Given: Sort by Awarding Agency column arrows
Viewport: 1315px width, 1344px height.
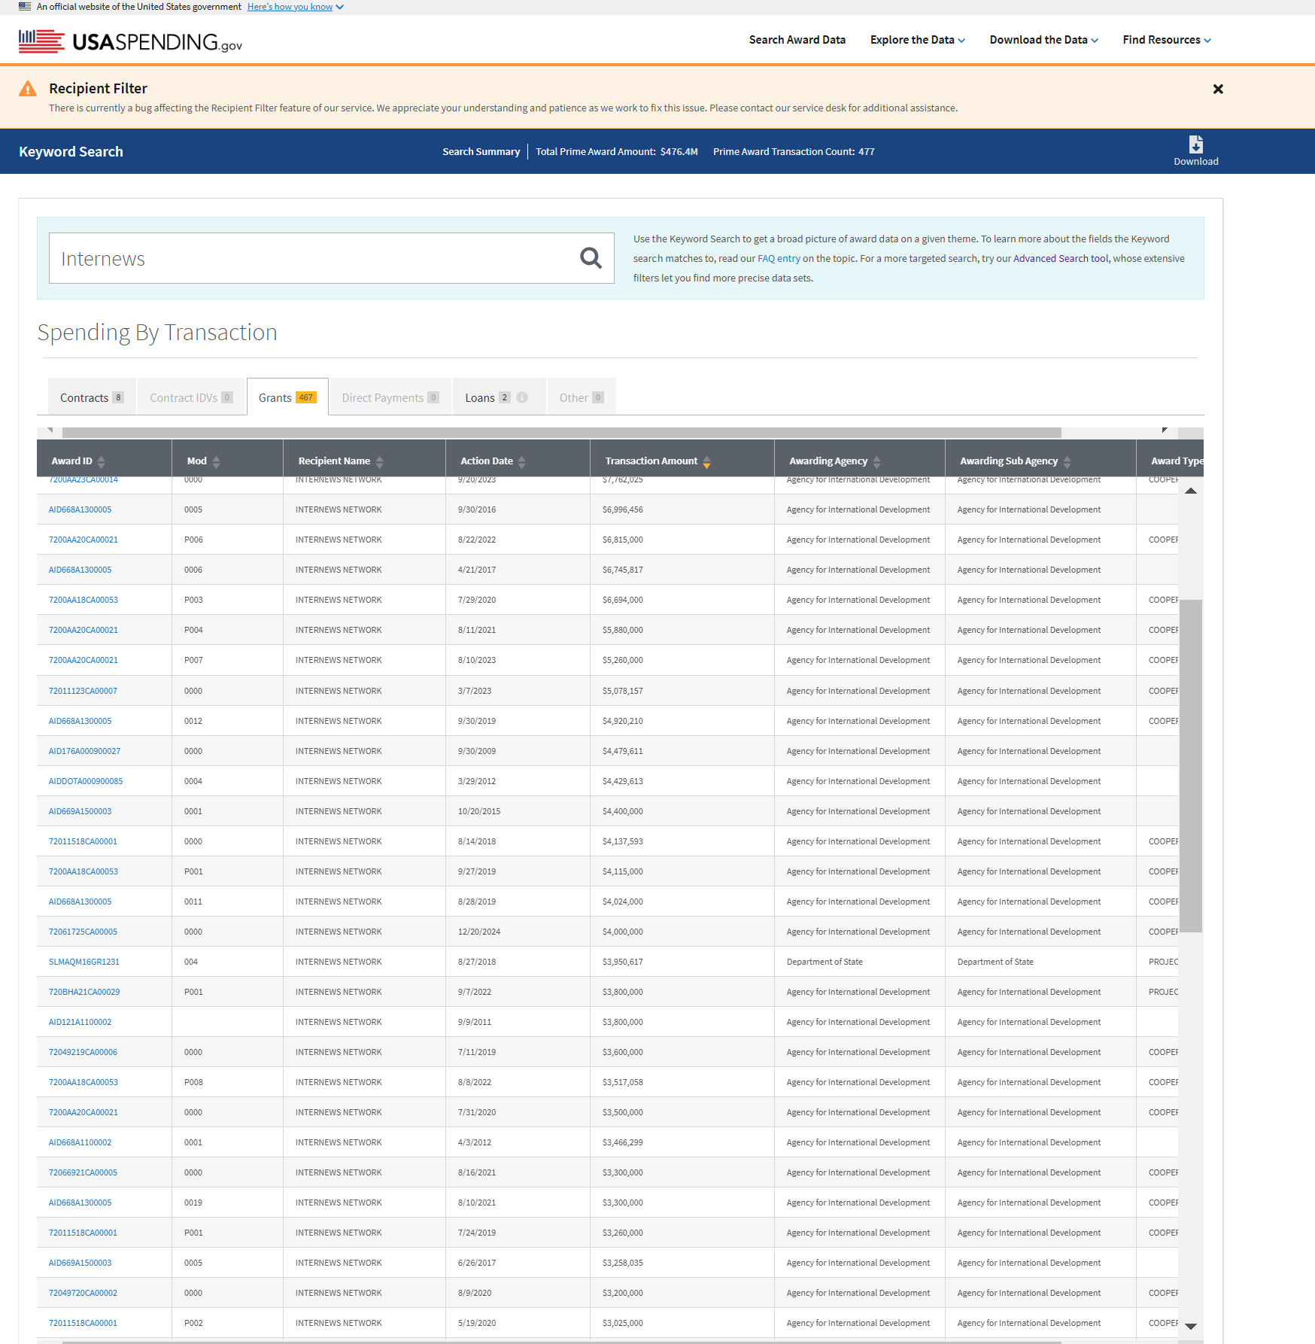Looking at the screenshot, I should 877,461.
